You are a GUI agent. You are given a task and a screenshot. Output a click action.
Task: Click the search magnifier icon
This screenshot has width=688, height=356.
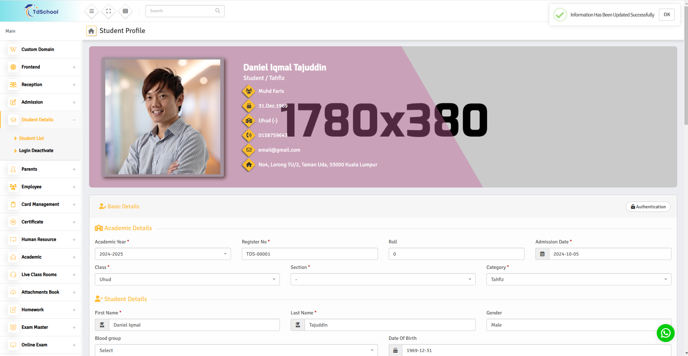[x=218, y=11]
